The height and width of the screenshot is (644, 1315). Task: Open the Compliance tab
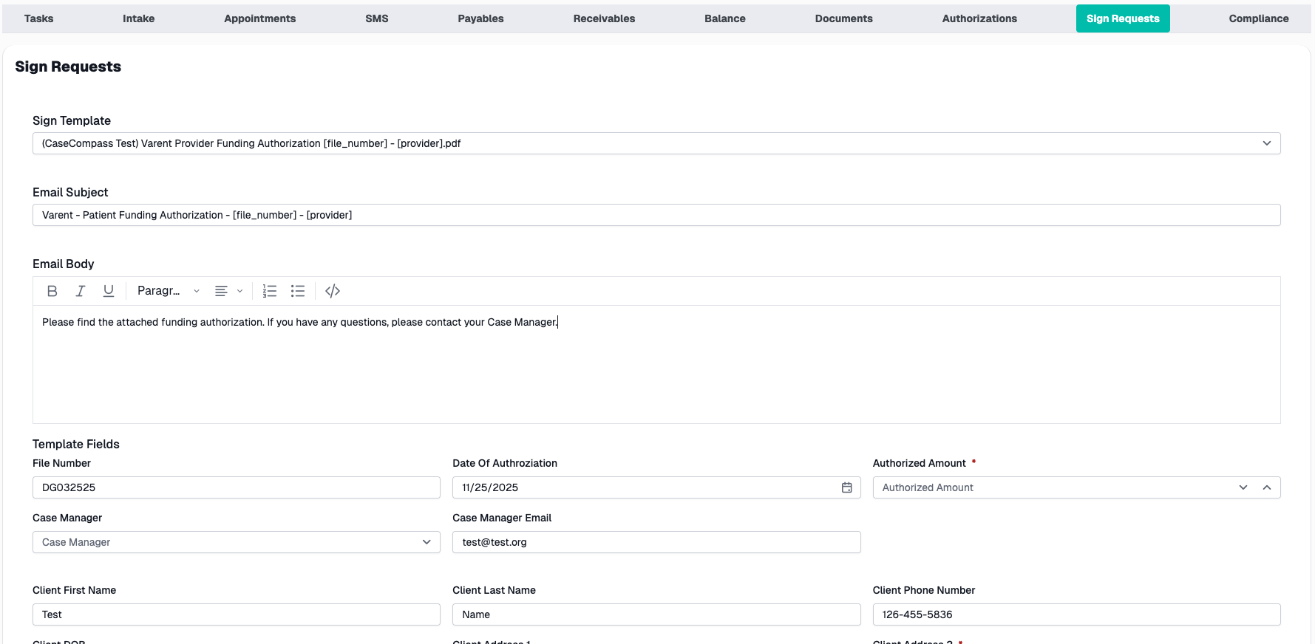tap(1258, 18)
